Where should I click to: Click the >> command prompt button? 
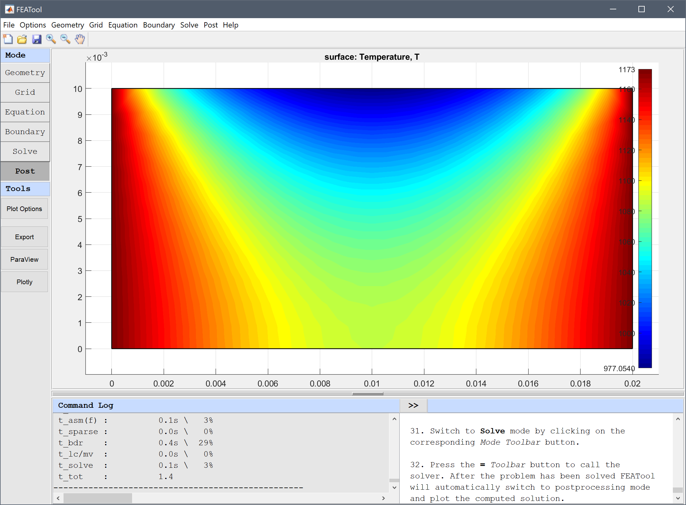(413, 405)
